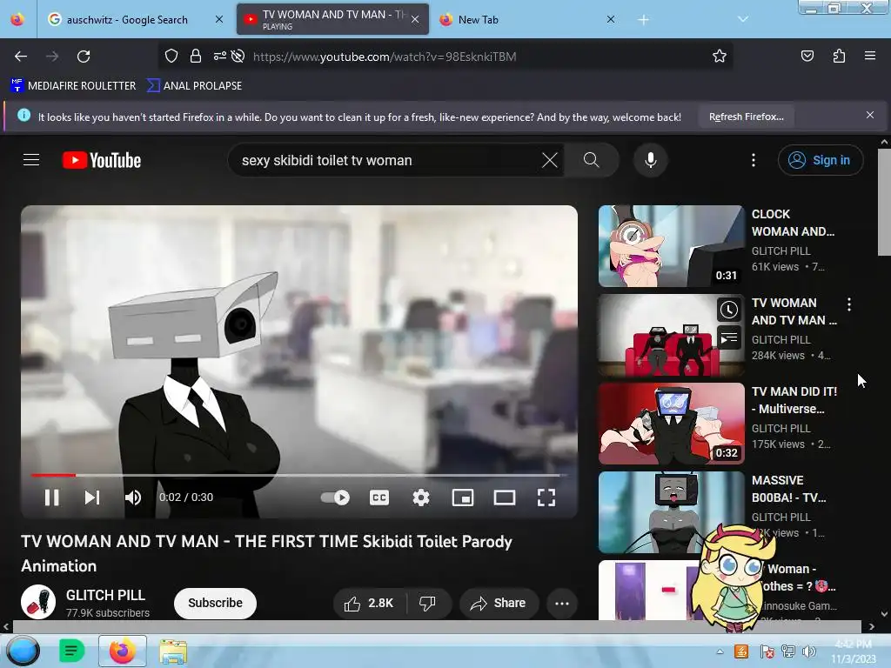The image size is (891, 668).
Task: Open options menu for TV WOMAN AND TV MAN suggestion
Action: tap(849, 304)
